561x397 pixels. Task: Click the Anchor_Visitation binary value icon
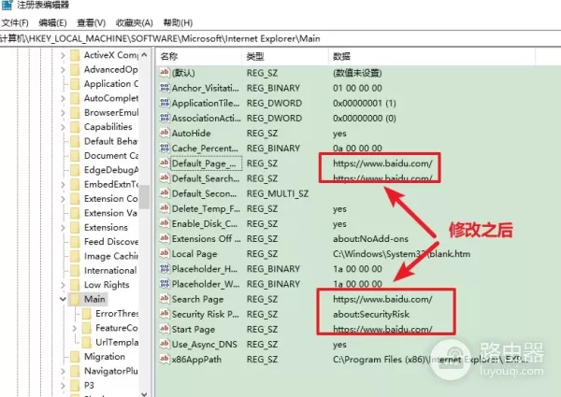click(x=165, y=89)
